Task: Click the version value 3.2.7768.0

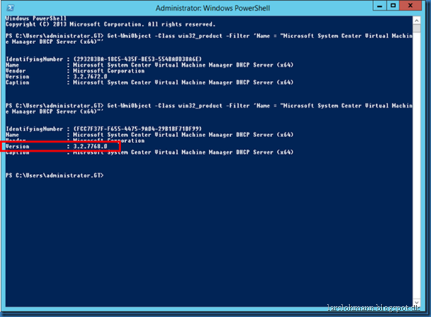Action: pyautogui.click(x=90, y=146)
